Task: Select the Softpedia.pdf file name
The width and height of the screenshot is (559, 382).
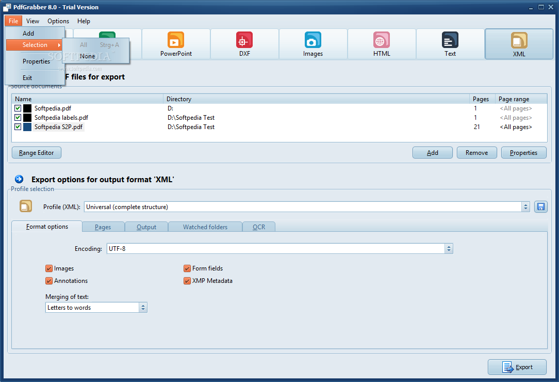Action: pos(53,108)
